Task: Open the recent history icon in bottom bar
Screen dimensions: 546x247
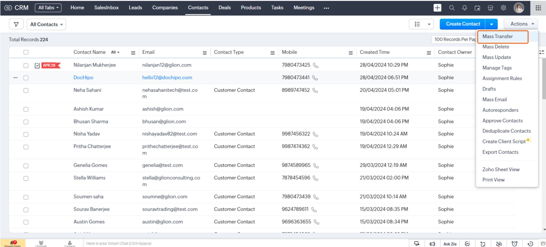Action: pyautogui.click(x=530, y=243)
